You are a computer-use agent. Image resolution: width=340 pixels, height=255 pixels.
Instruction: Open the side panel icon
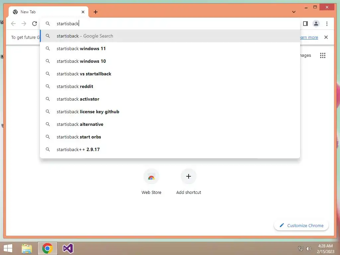coord(305,24)
